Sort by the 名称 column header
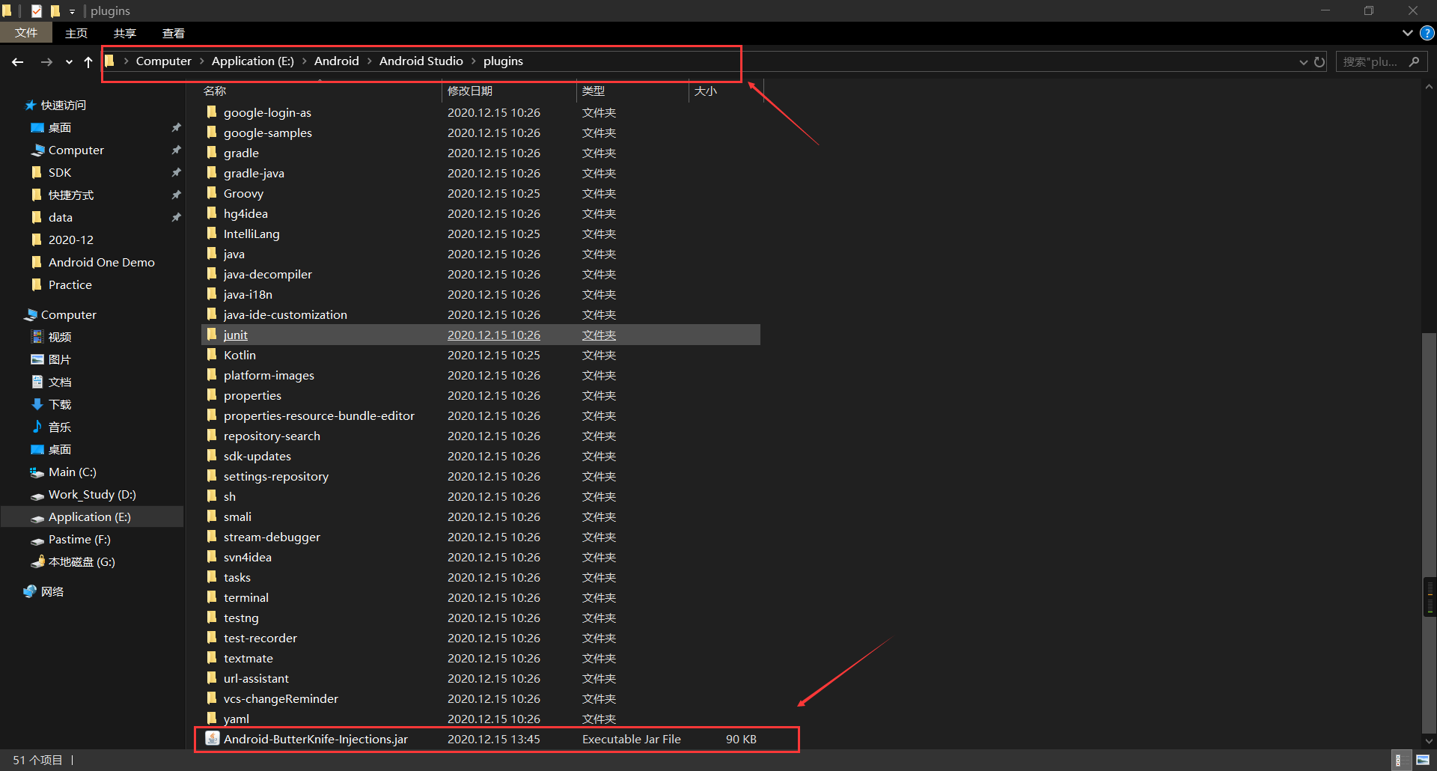 (322, 91)
